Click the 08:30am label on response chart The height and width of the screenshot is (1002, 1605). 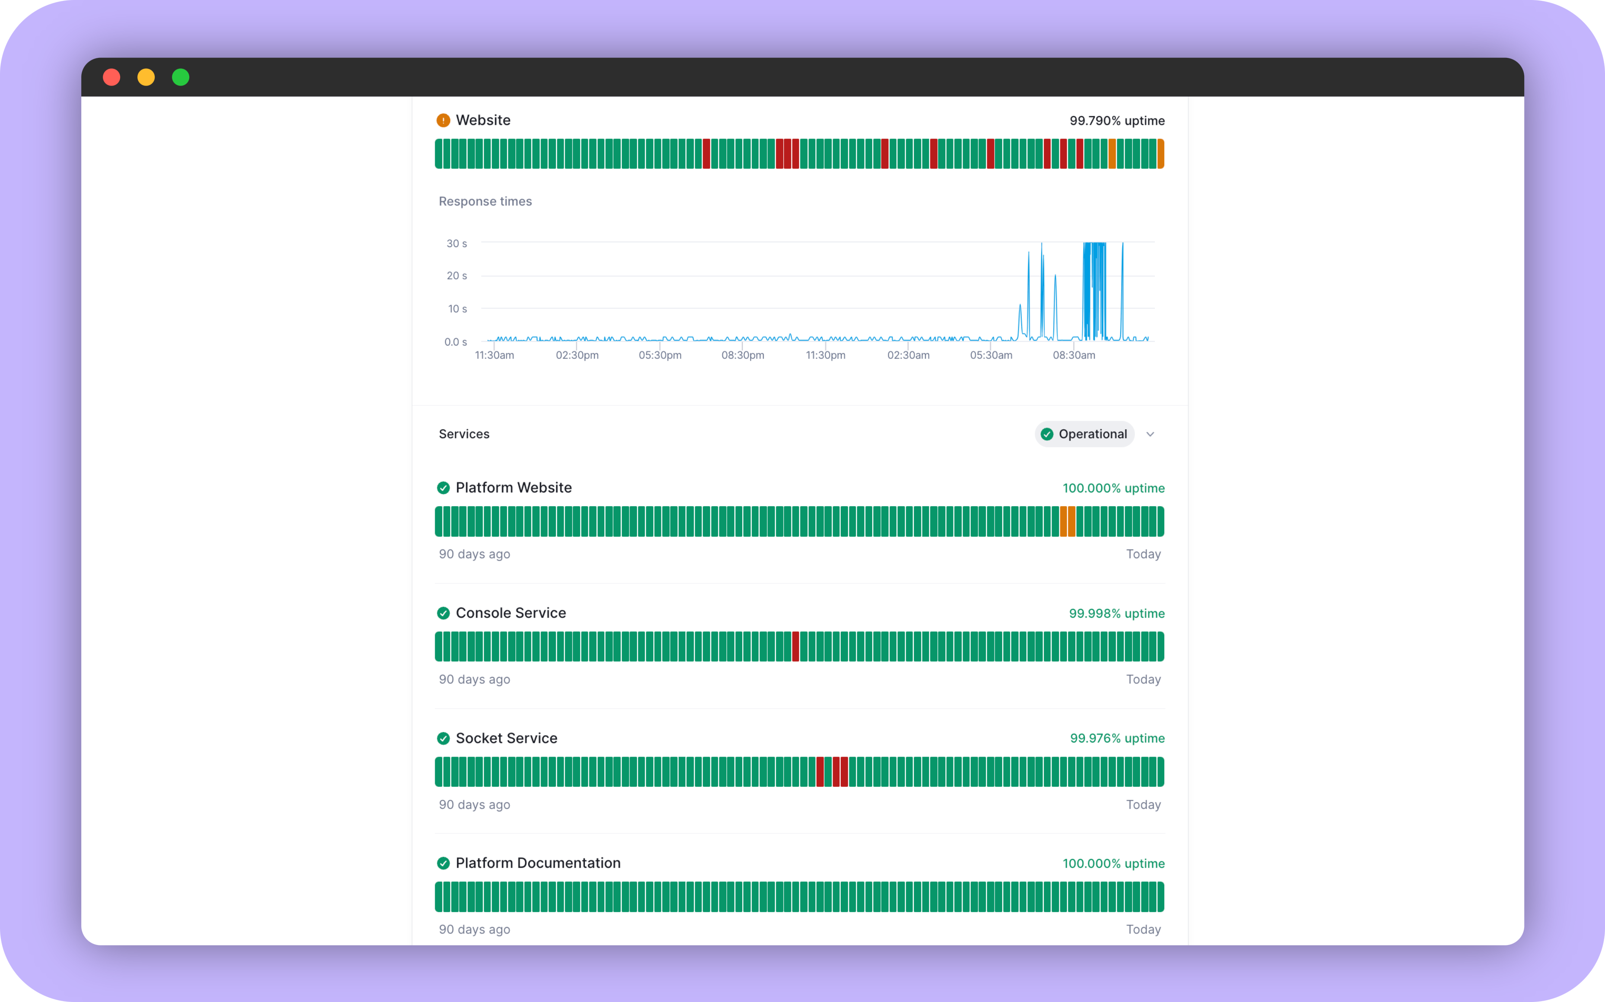[x=1073, y=355]
